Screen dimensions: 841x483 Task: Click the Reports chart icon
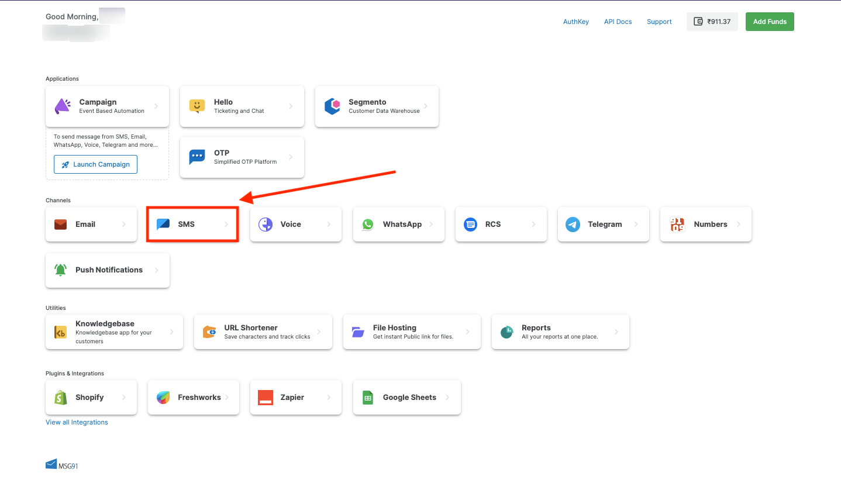coord(507,332)
